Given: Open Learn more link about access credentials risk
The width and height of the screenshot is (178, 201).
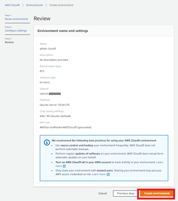Looking at the screenshot, I should [x=99, y=174].
